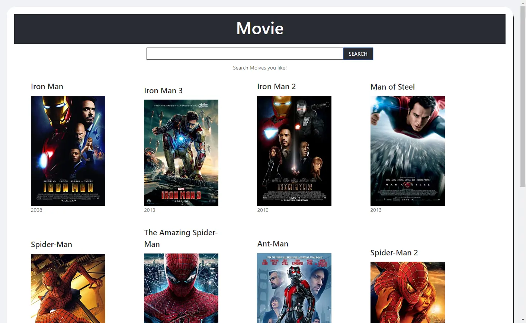Open the Spider-Man poster thumbnail
Screen dimensions: 526x323
point(68,288)
